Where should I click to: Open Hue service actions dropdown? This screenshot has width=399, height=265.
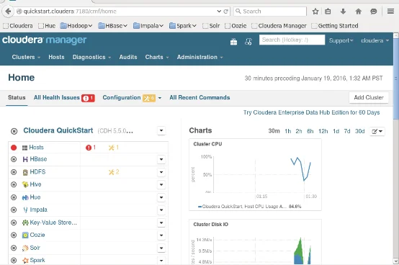pyautogui.click(x=161, y=197)
